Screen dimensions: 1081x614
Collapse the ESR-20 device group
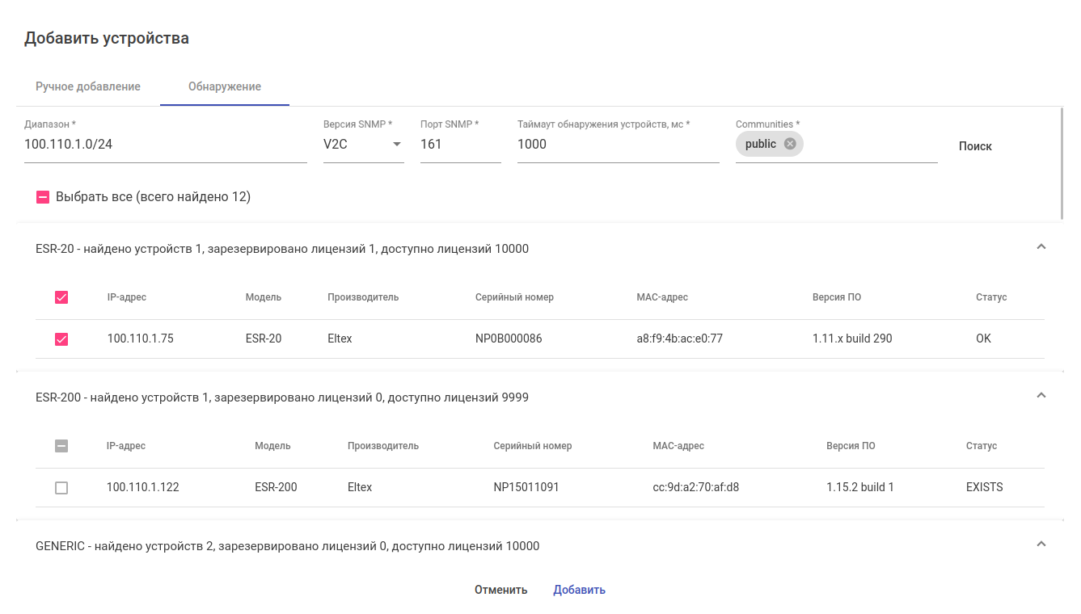pyautogui.click(x=1041, y=247)
